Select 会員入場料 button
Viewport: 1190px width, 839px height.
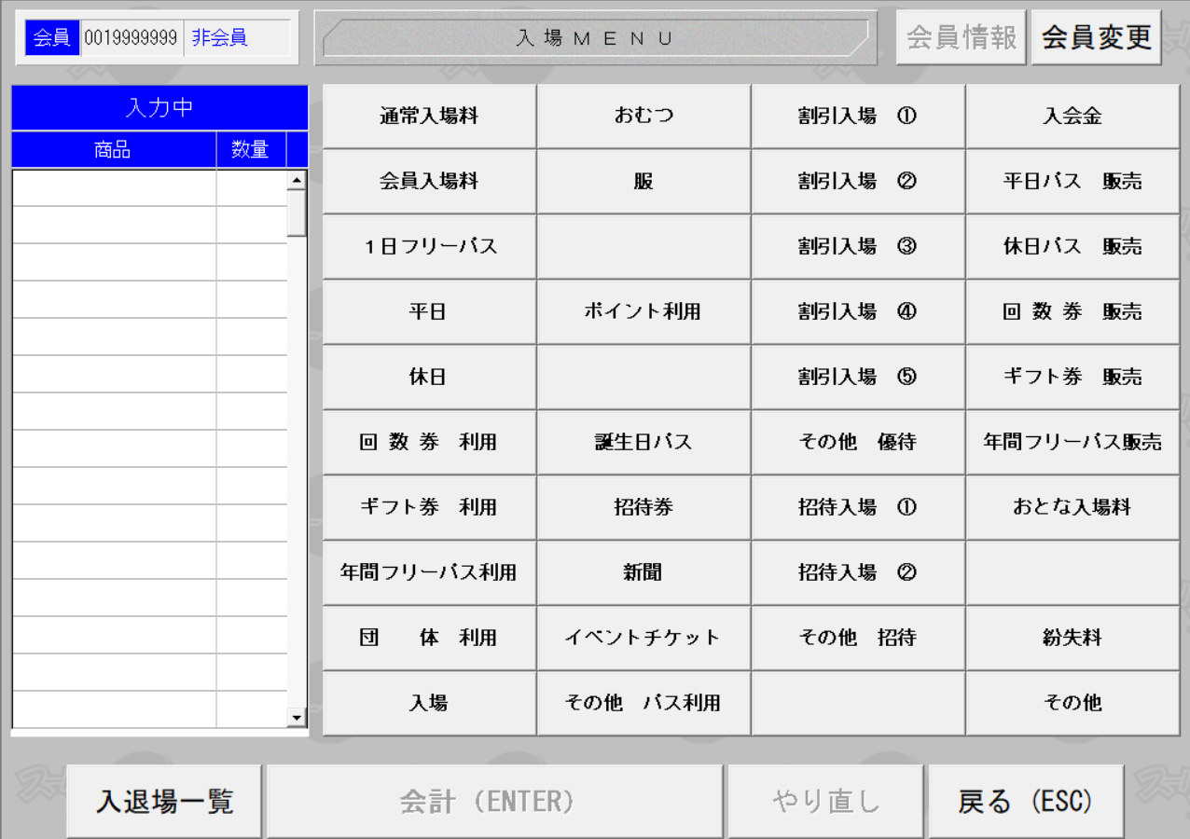(429, 182)
